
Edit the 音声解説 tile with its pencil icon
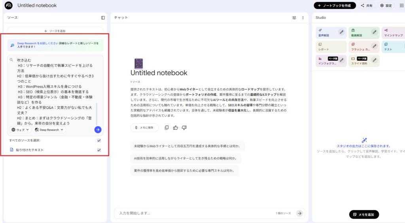coord(341,32)
